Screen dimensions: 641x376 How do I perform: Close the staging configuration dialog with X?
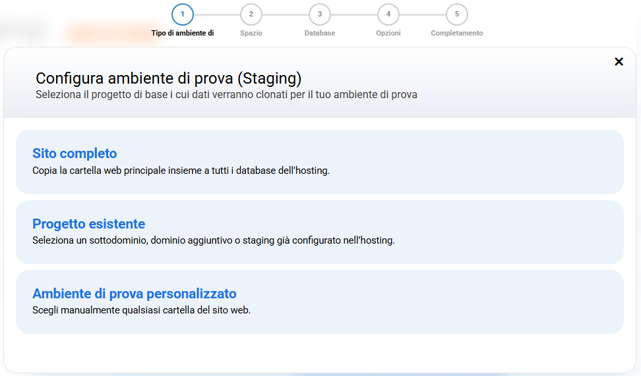pyautogui.click(x=619, y=62)
